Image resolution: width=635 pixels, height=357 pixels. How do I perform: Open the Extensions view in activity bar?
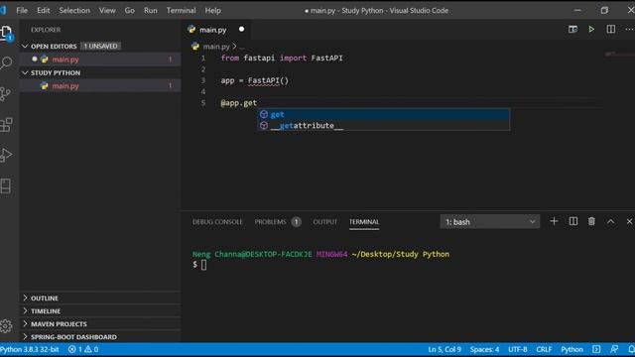(6, 125)
